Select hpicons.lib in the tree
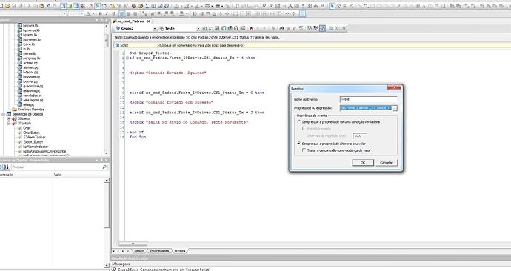Screen dimensions: 511x271 pyautogui.click(x=30, y=25)
